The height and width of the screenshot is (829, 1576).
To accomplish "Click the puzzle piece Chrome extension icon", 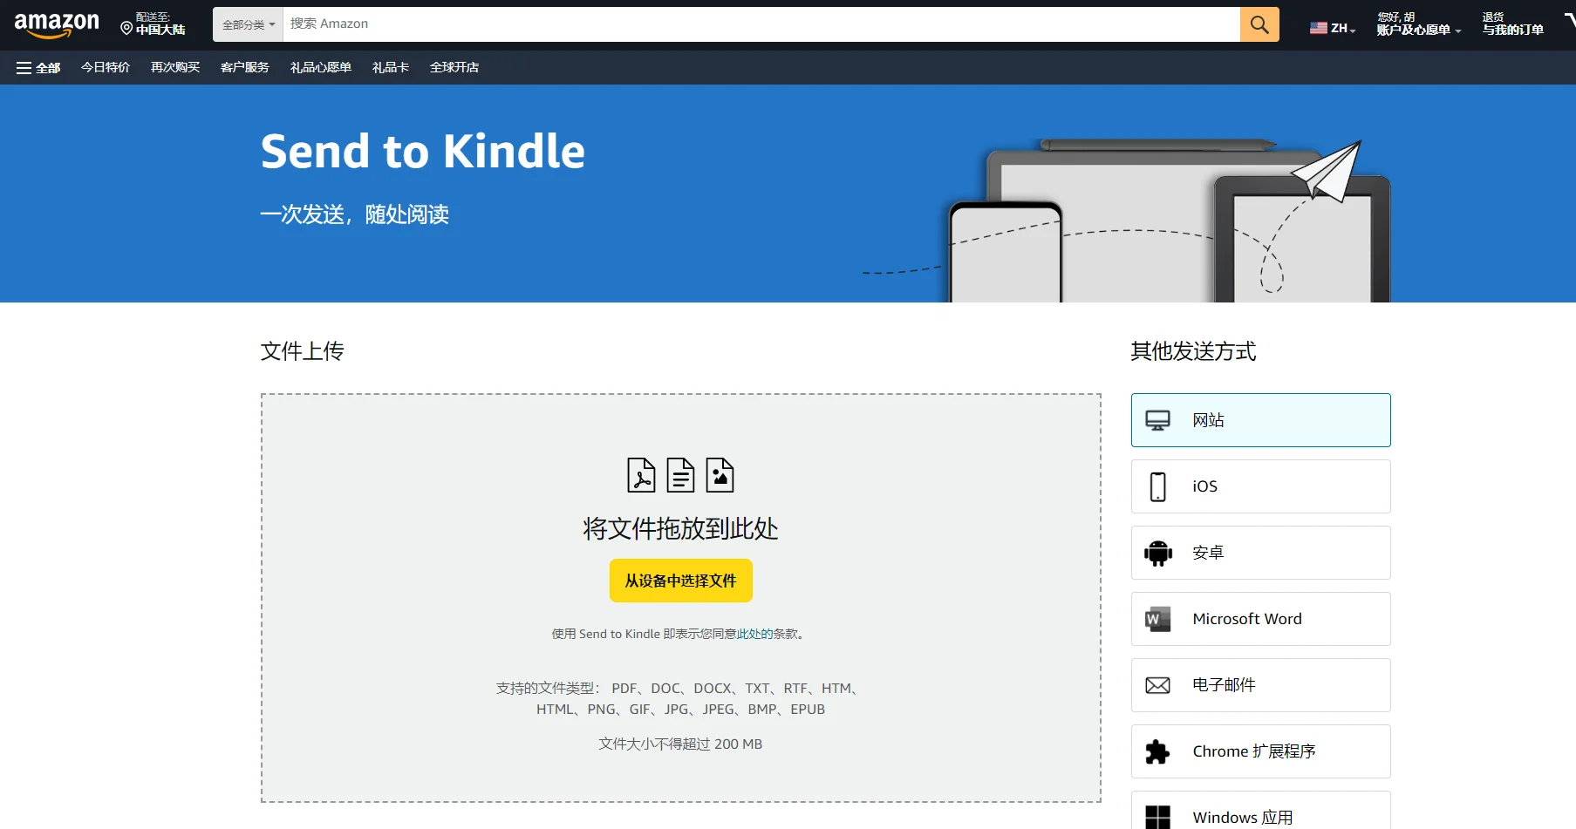I will (x=1157, y=751).
